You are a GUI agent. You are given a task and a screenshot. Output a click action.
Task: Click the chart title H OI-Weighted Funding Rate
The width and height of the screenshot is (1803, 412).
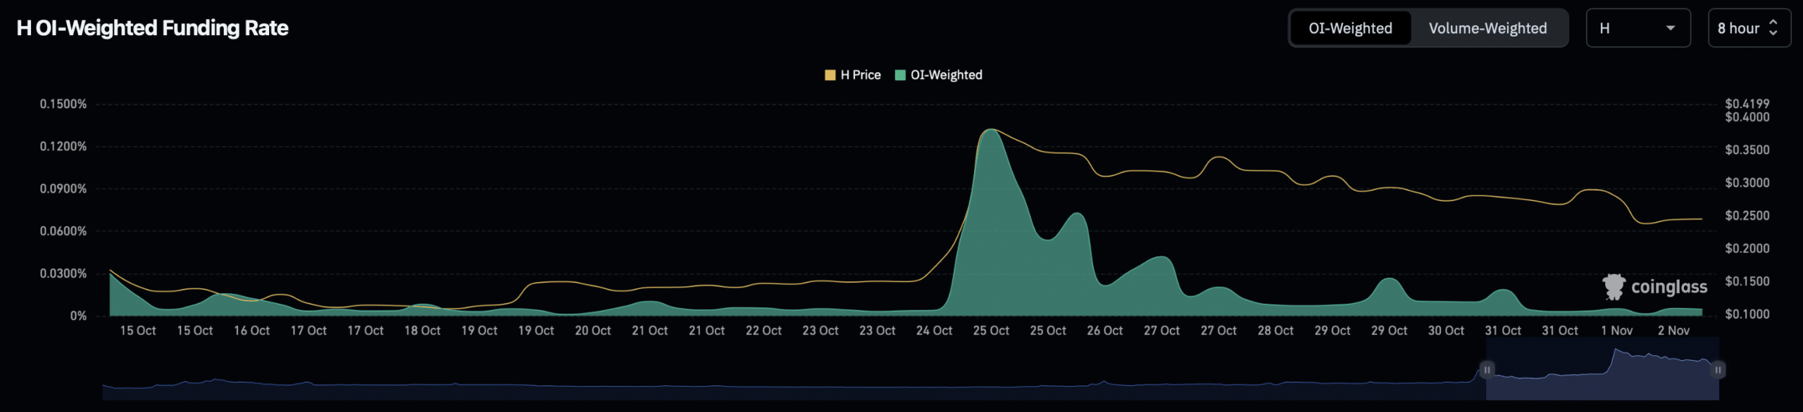(153, 28)
